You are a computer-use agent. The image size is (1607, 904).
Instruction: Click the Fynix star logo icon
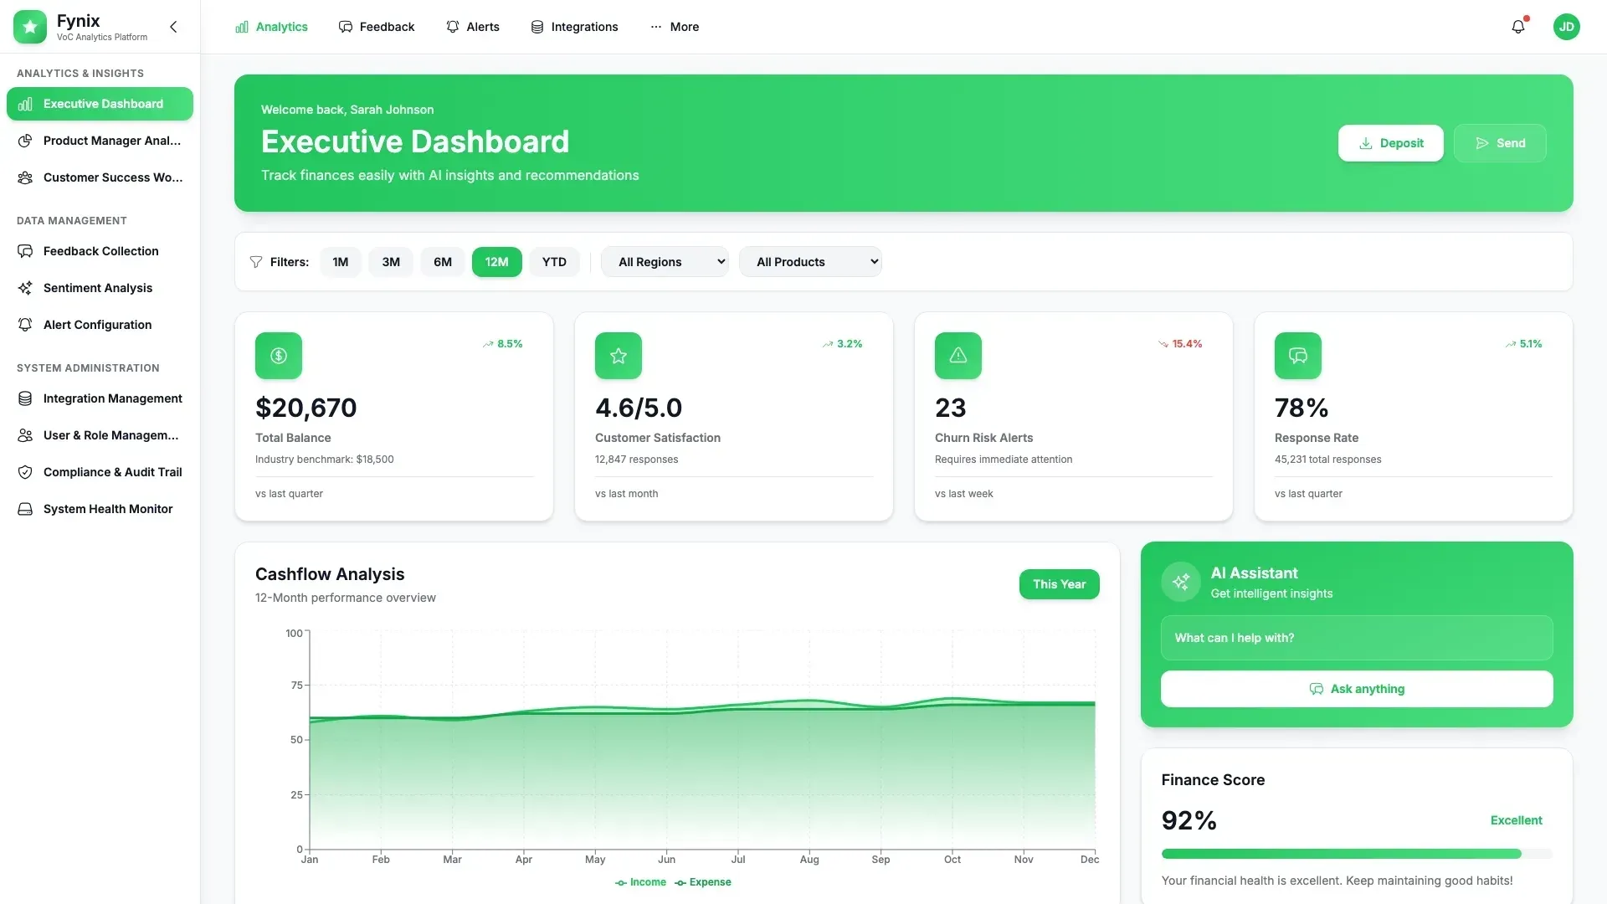[30, 27]
